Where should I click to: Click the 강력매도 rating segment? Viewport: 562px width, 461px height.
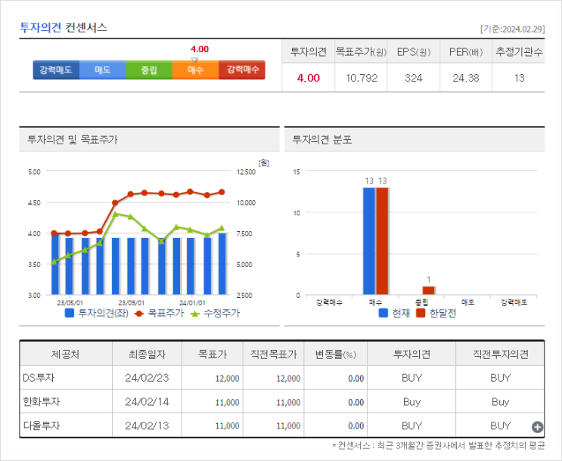[x=56, y=70]
